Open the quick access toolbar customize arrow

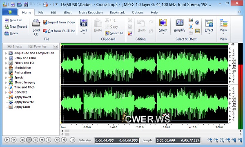tap(56, 4)
